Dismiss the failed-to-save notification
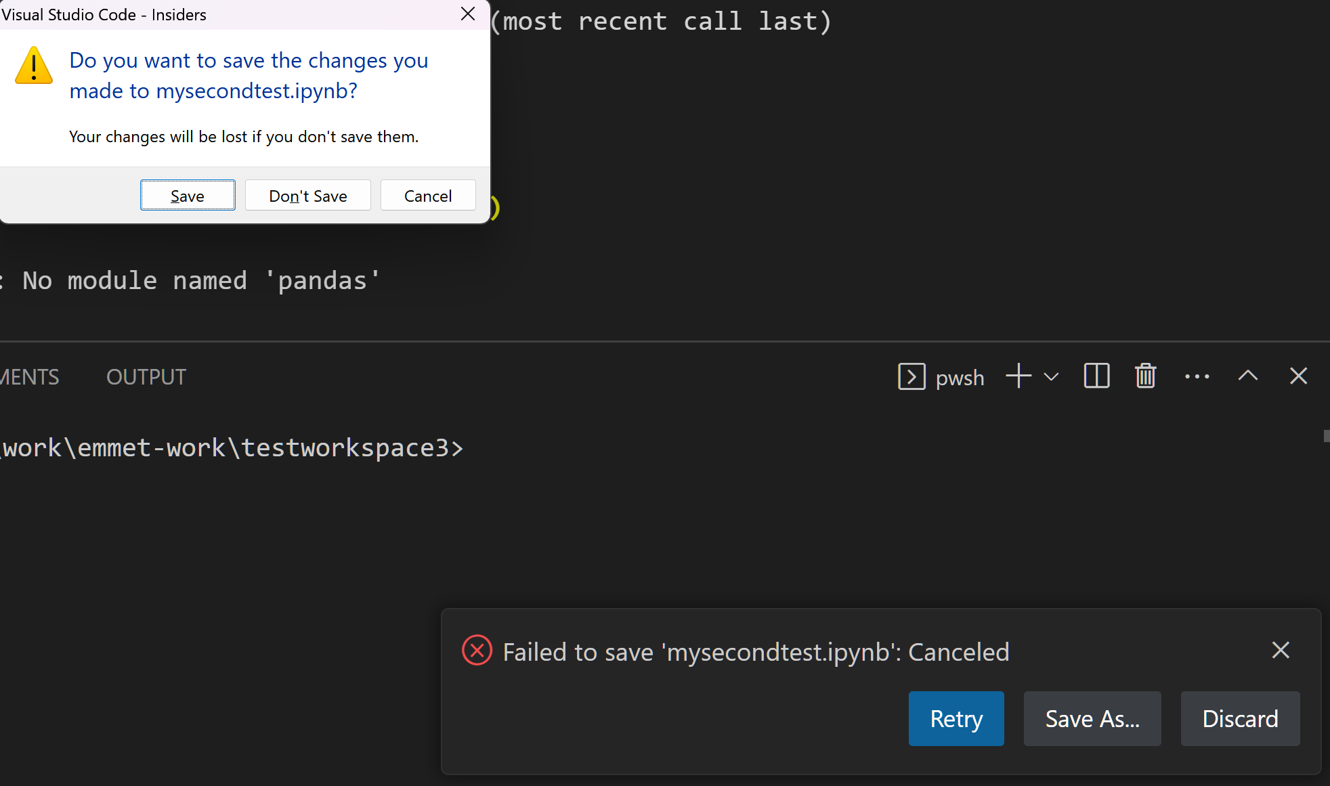Screen dimensions: 1330x786 (1280, 651)
